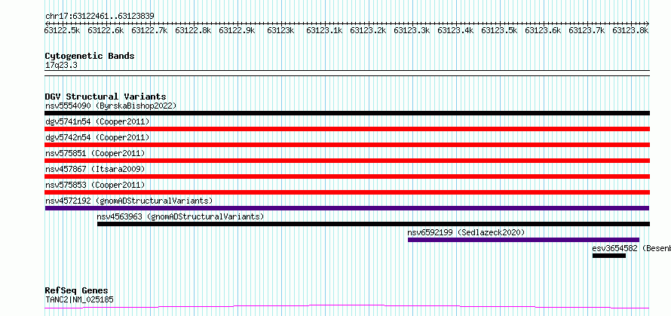Click the 63122.6k ruler tick label
The image size is (671, 316).
coord(106,30)
